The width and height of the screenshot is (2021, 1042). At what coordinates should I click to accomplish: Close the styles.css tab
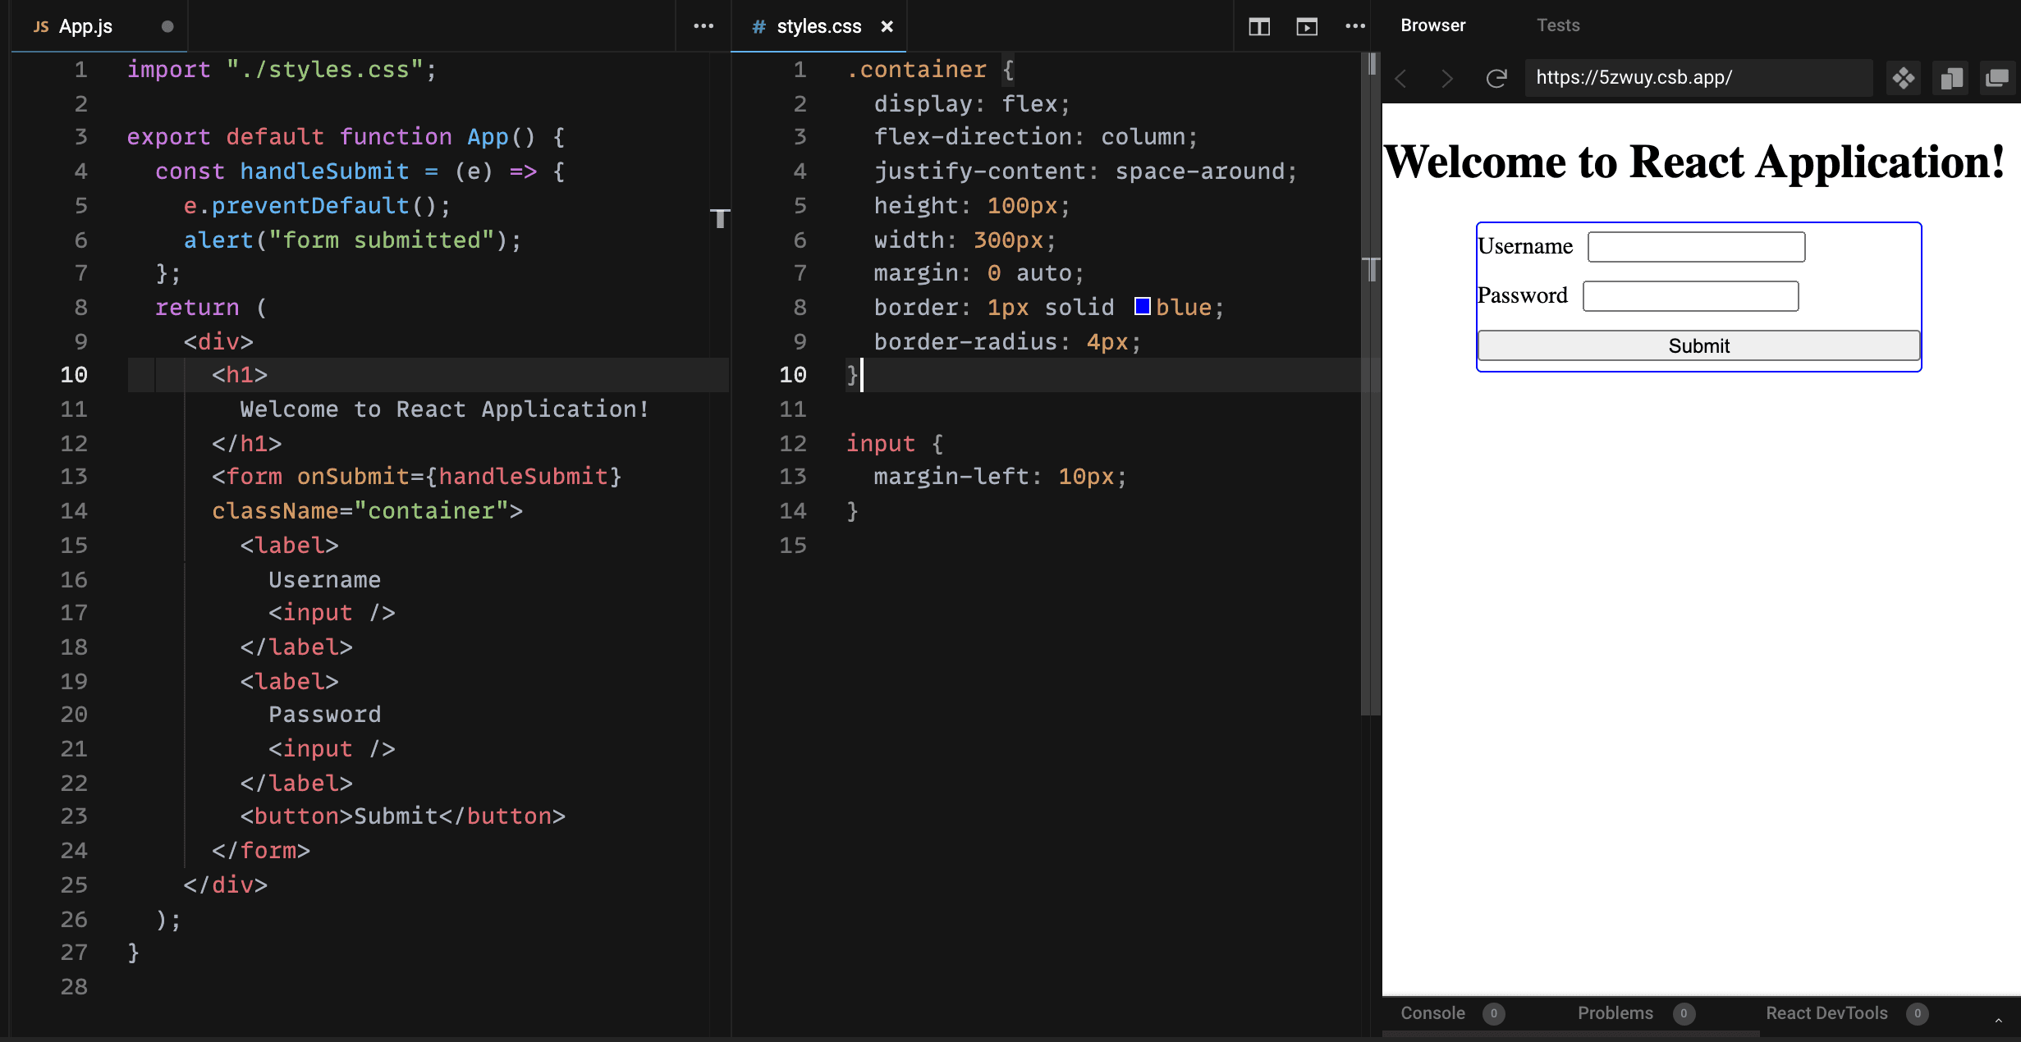[887, 26]
